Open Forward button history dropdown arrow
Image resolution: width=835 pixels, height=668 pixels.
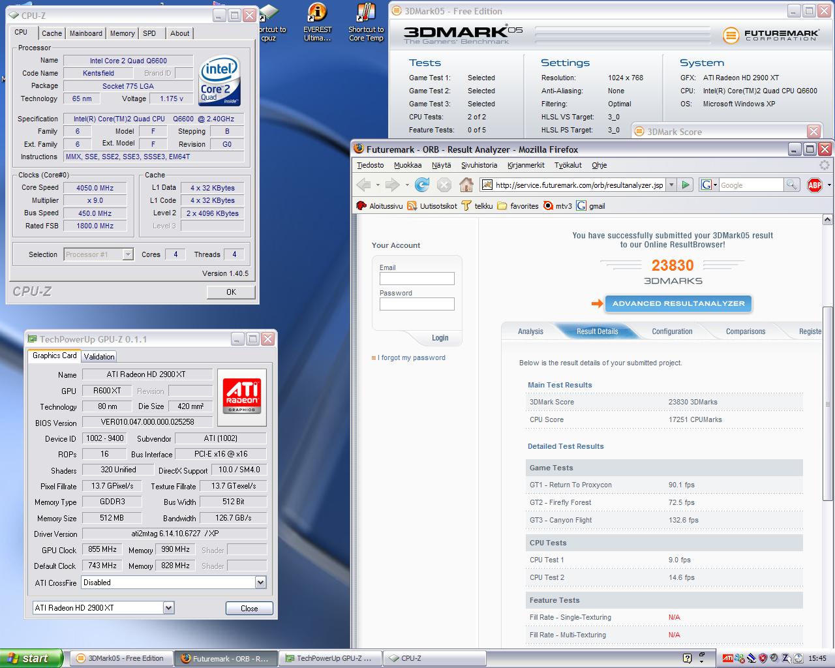[406, 185]
